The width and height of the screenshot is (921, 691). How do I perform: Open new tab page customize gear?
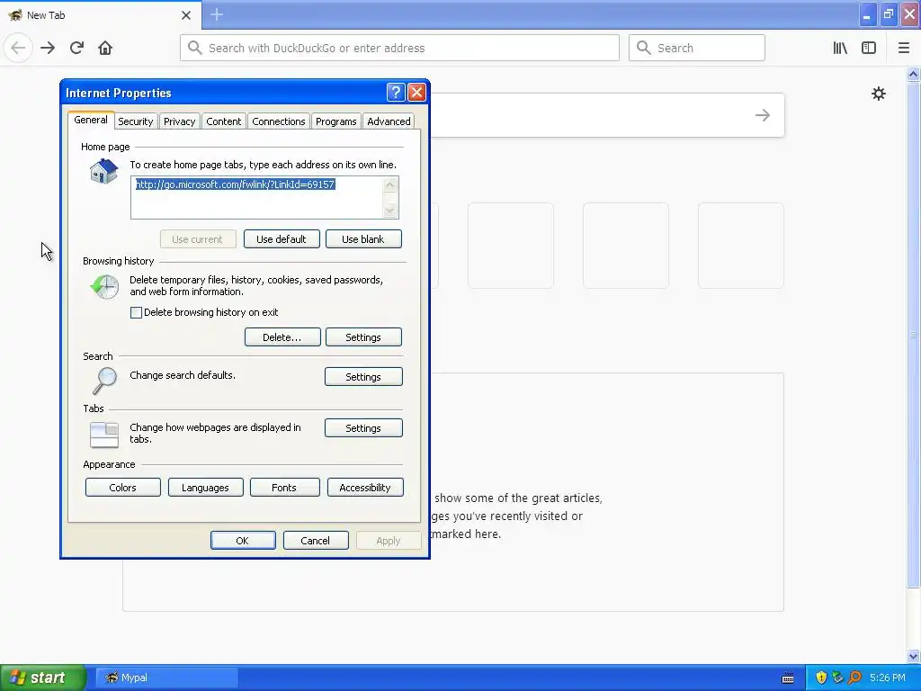[878, 94]
